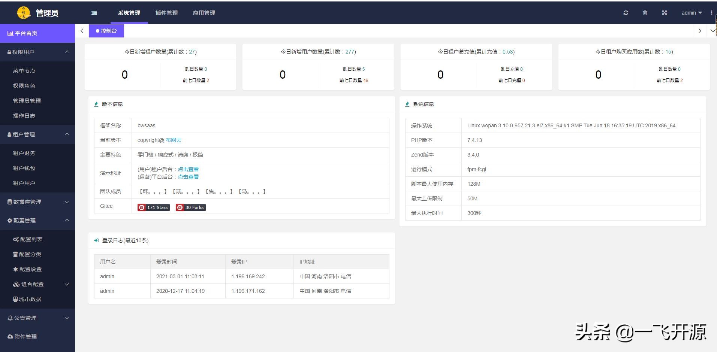Click login time 2021-03-01 11:03:11
This screenshot has height=352, width=717.
(180, 276)
